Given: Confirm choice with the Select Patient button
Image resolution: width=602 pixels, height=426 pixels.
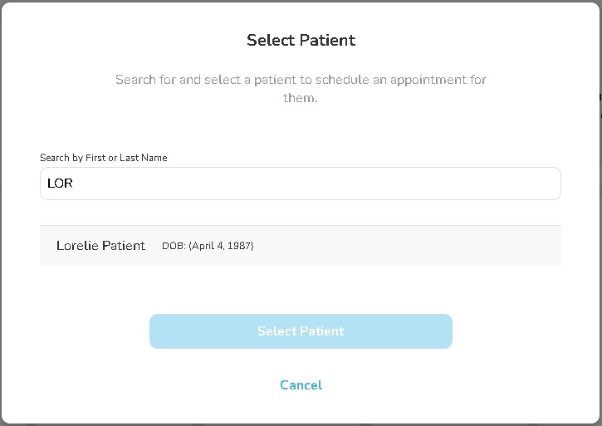Looking at the screenshot, I should [301, 331].
